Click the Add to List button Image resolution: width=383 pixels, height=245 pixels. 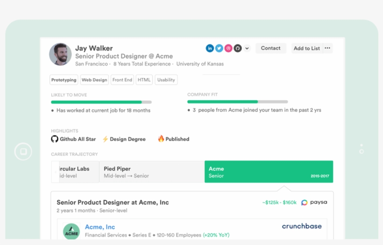tap(306, 48)
